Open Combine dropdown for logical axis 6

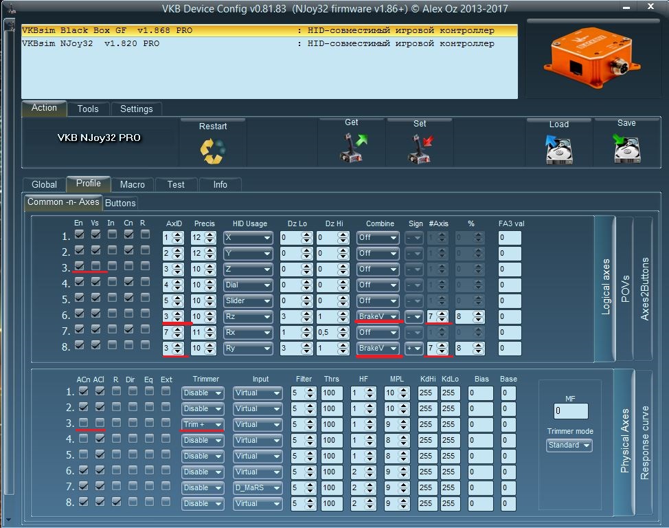pyautogui.click(x=378, y=317)
